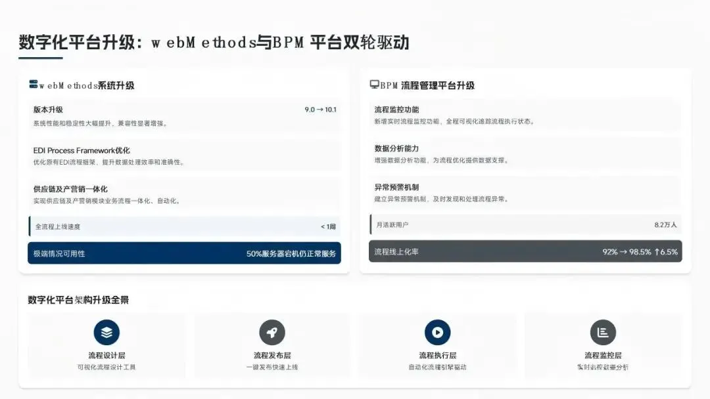Select the 流程监控层 label
This screenshot has height=399, width=710.
click(x=603, y=355)
